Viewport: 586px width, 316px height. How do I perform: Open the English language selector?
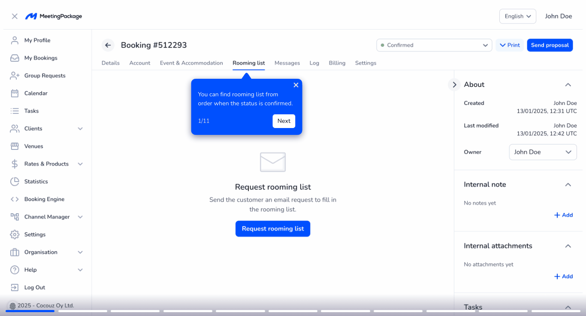517,16
